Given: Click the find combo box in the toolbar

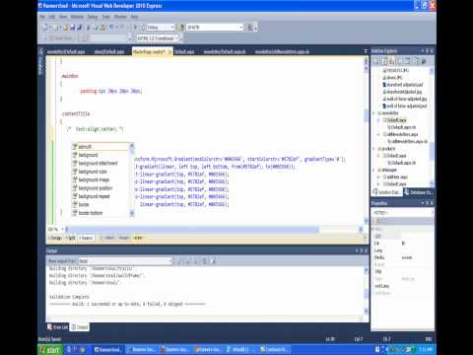Looking at the screenshot, I should coord(215,28).
